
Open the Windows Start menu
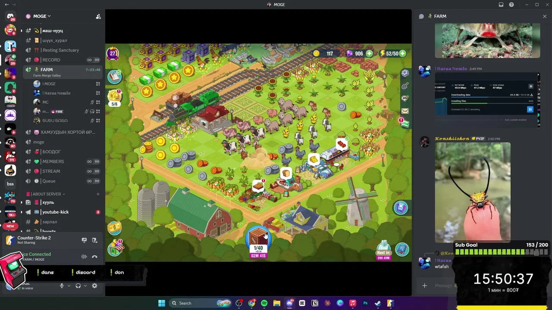coord(162,303)
